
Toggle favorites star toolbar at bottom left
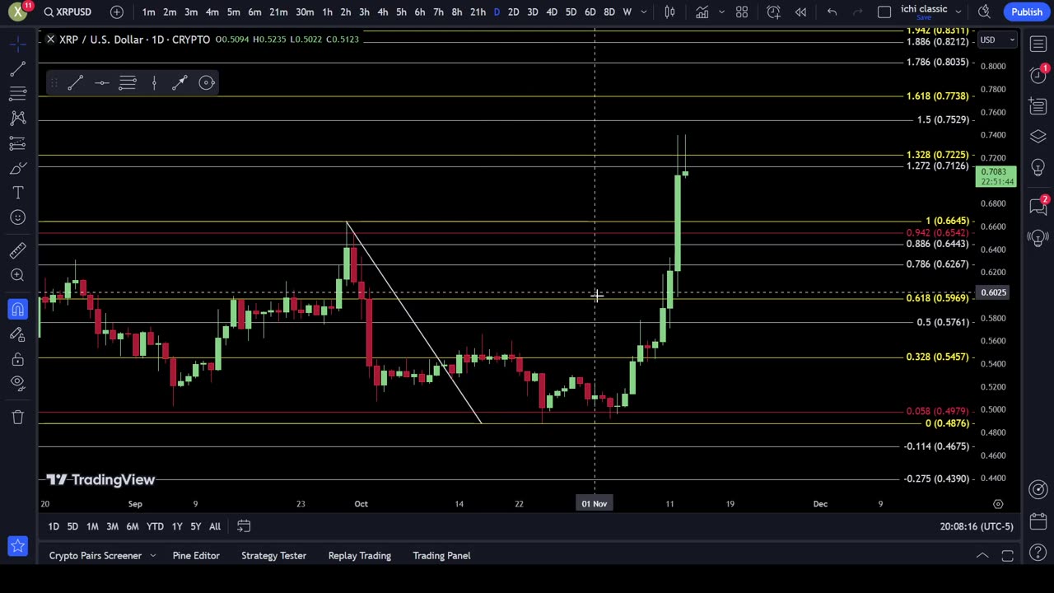[17, 544]
